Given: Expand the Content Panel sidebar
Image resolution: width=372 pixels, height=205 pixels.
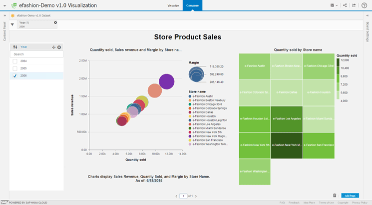Looking at the screenshot, I should coord(4,15).
